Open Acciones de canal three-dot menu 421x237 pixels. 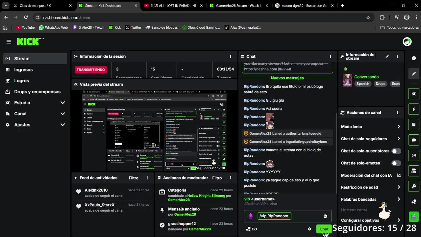click(397, 113)
